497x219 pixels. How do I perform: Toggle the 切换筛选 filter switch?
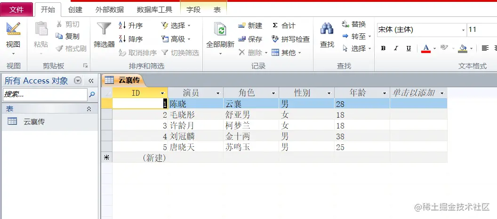pyautogui.click(x=180, y=53)
